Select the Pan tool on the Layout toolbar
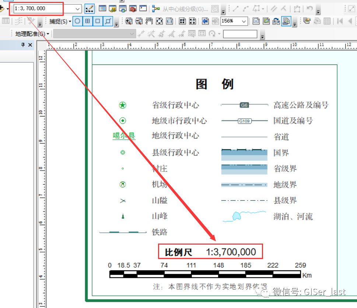The height and width of the screenshot is (308, 357). coord(149,21)
